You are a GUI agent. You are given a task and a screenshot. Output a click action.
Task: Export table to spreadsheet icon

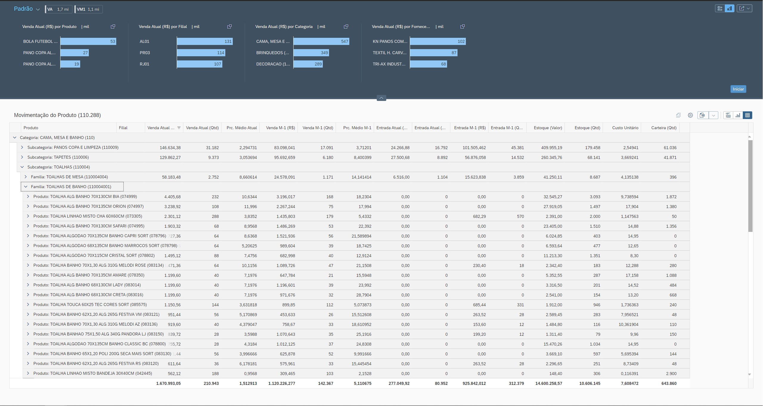(x=702, y=115)
